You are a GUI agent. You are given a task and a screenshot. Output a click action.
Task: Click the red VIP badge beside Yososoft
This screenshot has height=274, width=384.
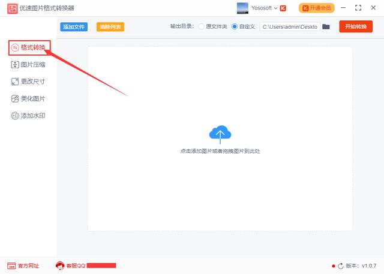[x=283, y=8]
